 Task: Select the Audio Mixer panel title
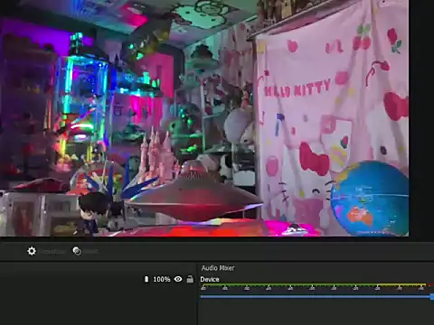tap(218, 268)
